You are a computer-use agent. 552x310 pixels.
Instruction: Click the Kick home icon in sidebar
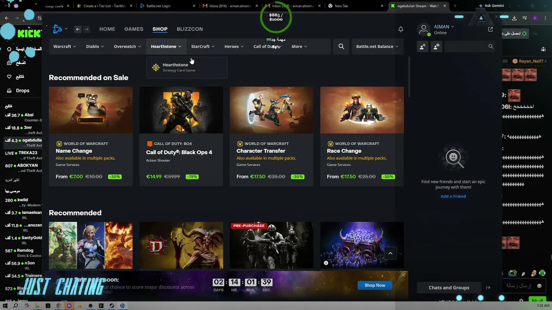click(x=9, y=49)
